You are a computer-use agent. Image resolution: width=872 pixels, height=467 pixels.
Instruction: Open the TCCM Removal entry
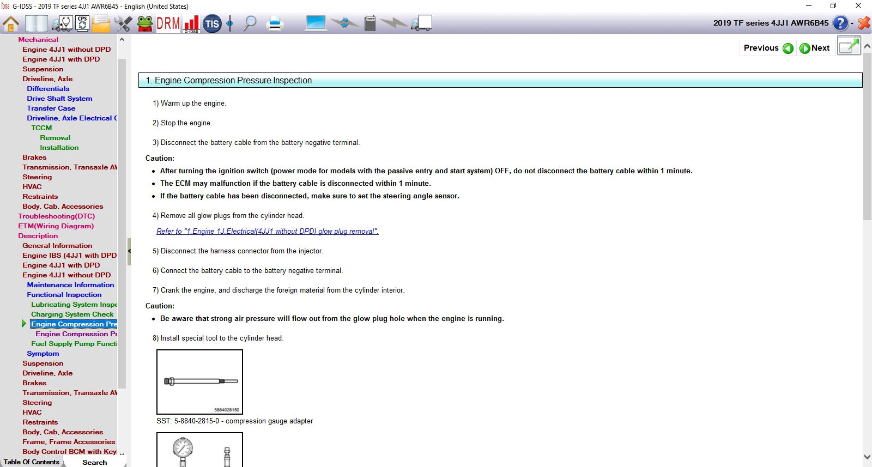pos(55,137)
